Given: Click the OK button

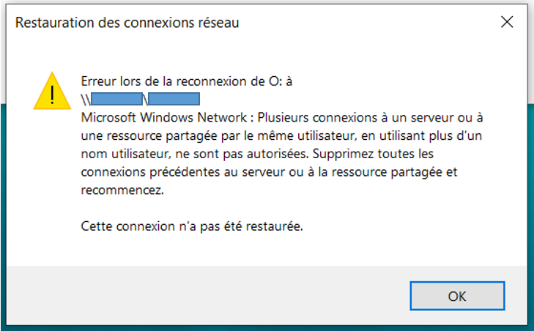Looking at the screenshot, I should point(457,296).
